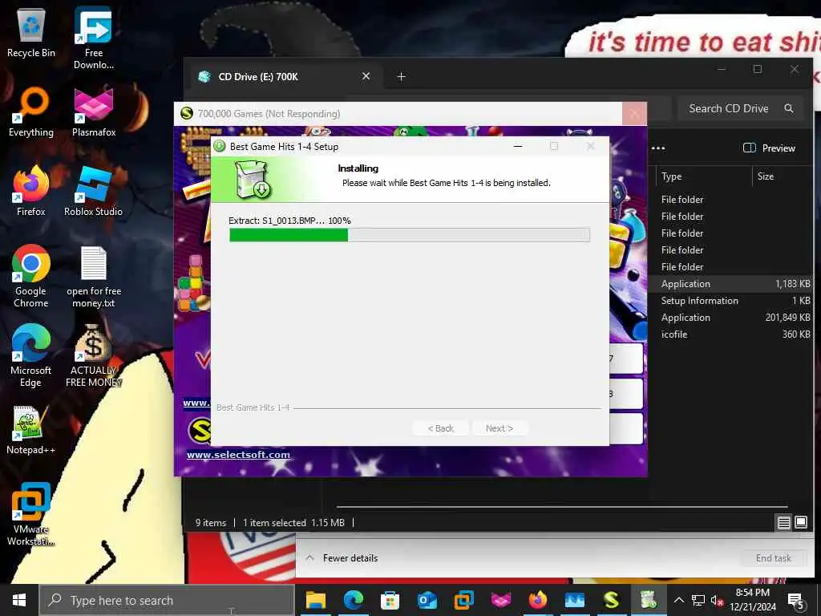Viewport: 821px width, 616px height.
Task: Switch to 700,000 Games app in taskbar
Action: 611,600
